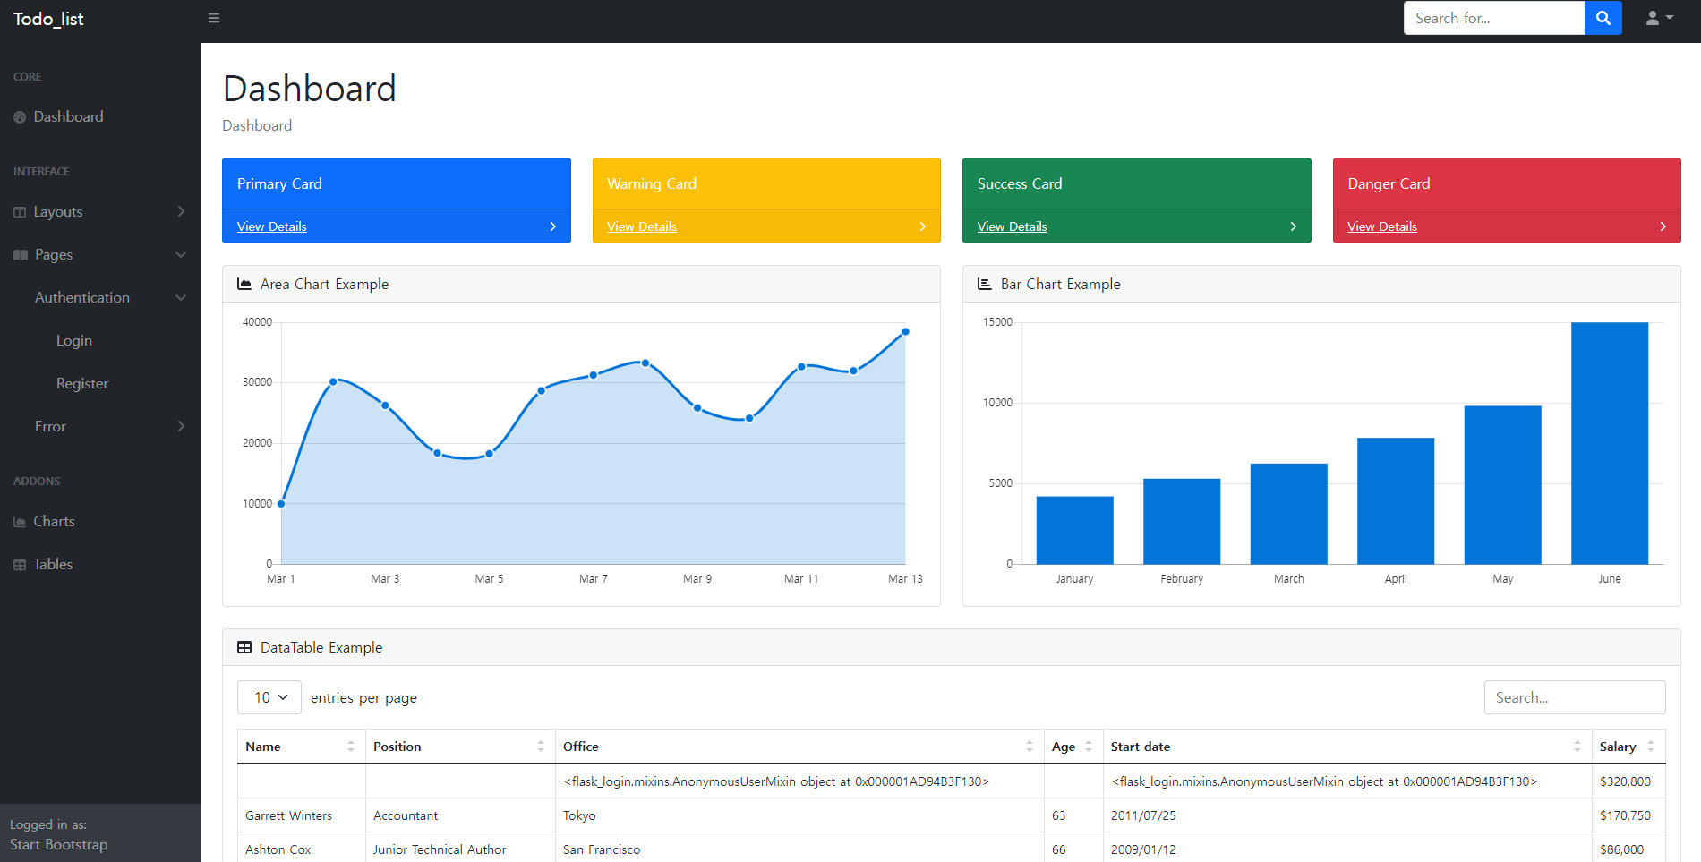This screenshot has width=1701, height=862.
Task: Click the 2011/07/25 start date cell
Action: click(1347, 815)
